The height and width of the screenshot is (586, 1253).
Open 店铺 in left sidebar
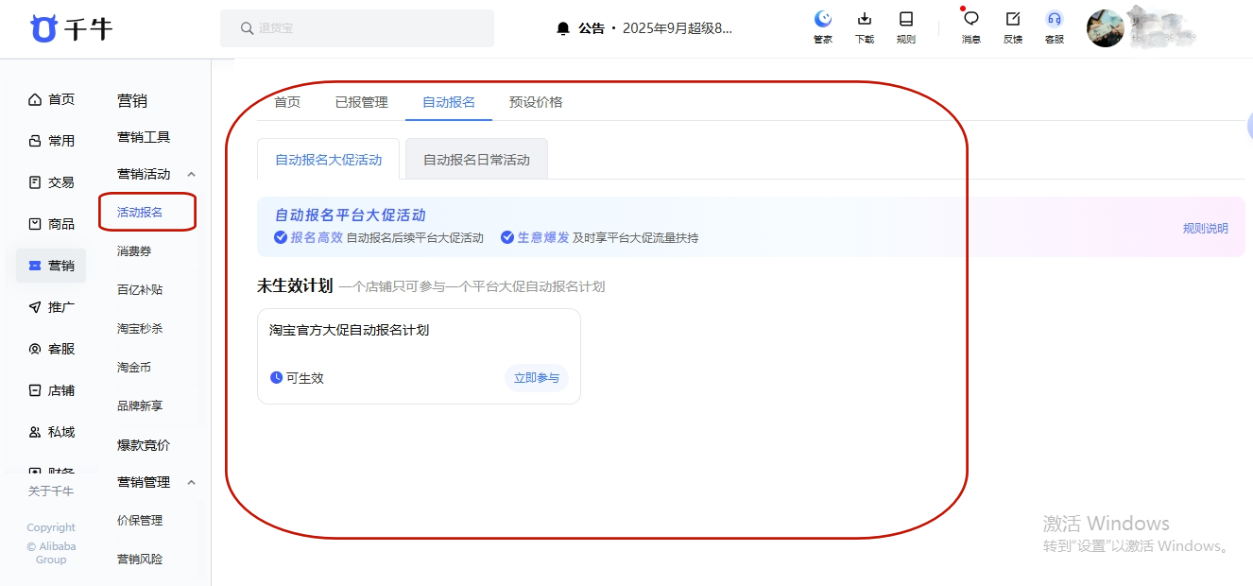[x=51, y=390]
